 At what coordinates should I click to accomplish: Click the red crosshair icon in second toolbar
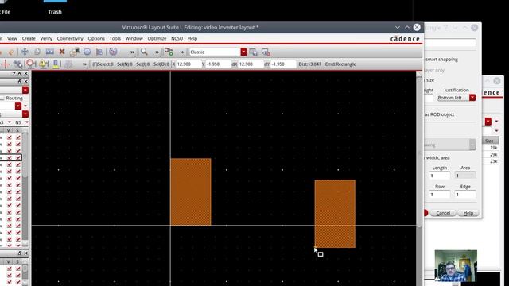click(x=6, y=64)
